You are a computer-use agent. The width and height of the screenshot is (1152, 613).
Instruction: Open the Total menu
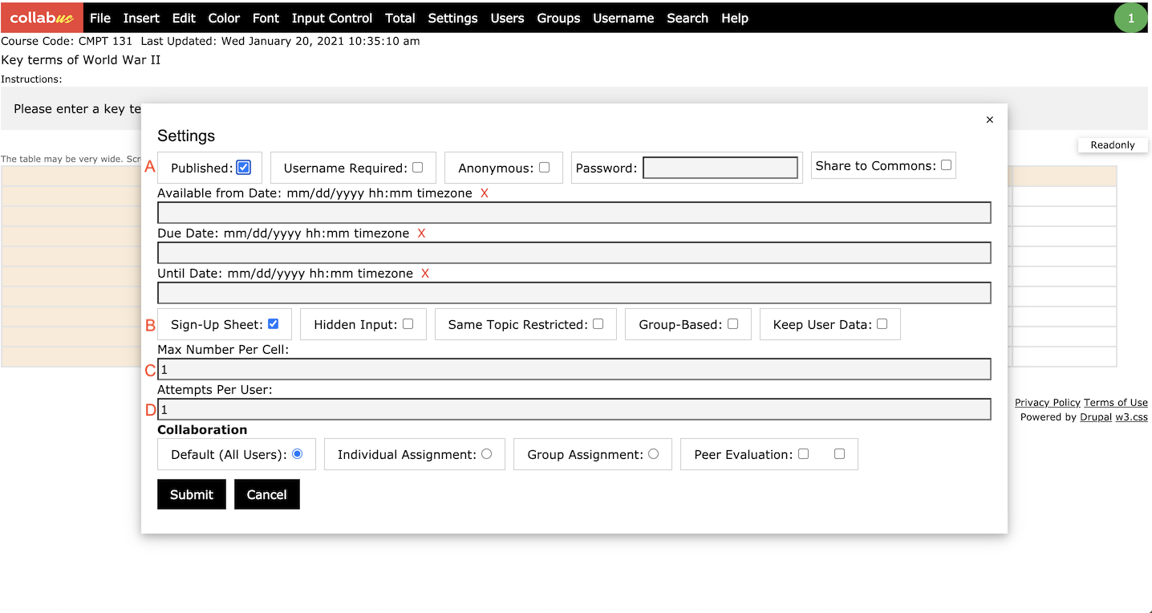(400, 18)
